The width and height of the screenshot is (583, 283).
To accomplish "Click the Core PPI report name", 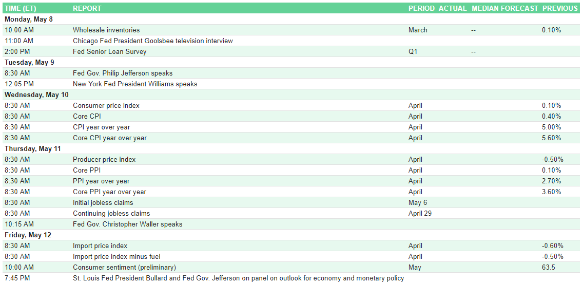I will 87,171.
